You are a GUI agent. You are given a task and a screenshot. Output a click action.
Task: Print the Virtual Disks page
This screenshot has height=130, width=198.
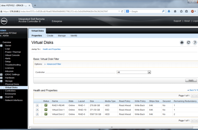(x=182, y=43)
